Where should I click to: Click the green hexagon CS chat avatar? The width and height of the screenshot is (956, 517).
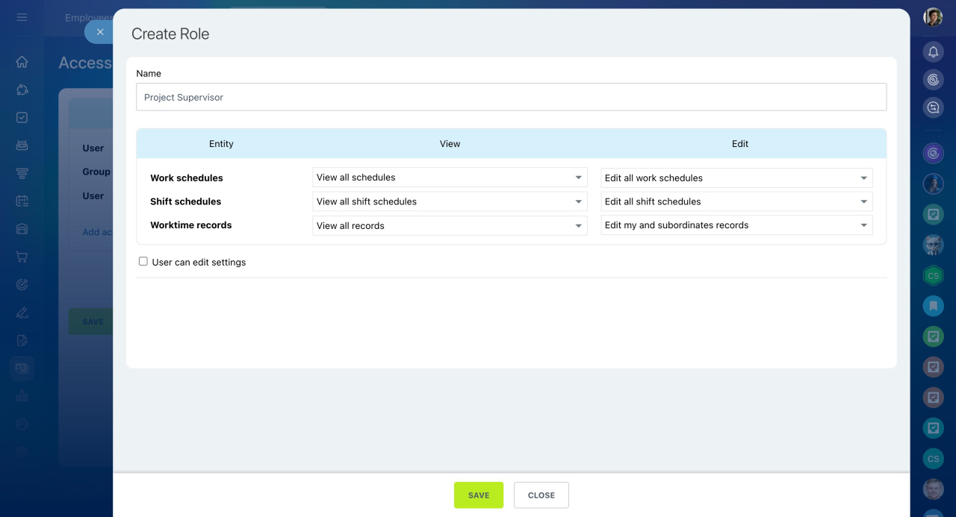coord(933,275)
